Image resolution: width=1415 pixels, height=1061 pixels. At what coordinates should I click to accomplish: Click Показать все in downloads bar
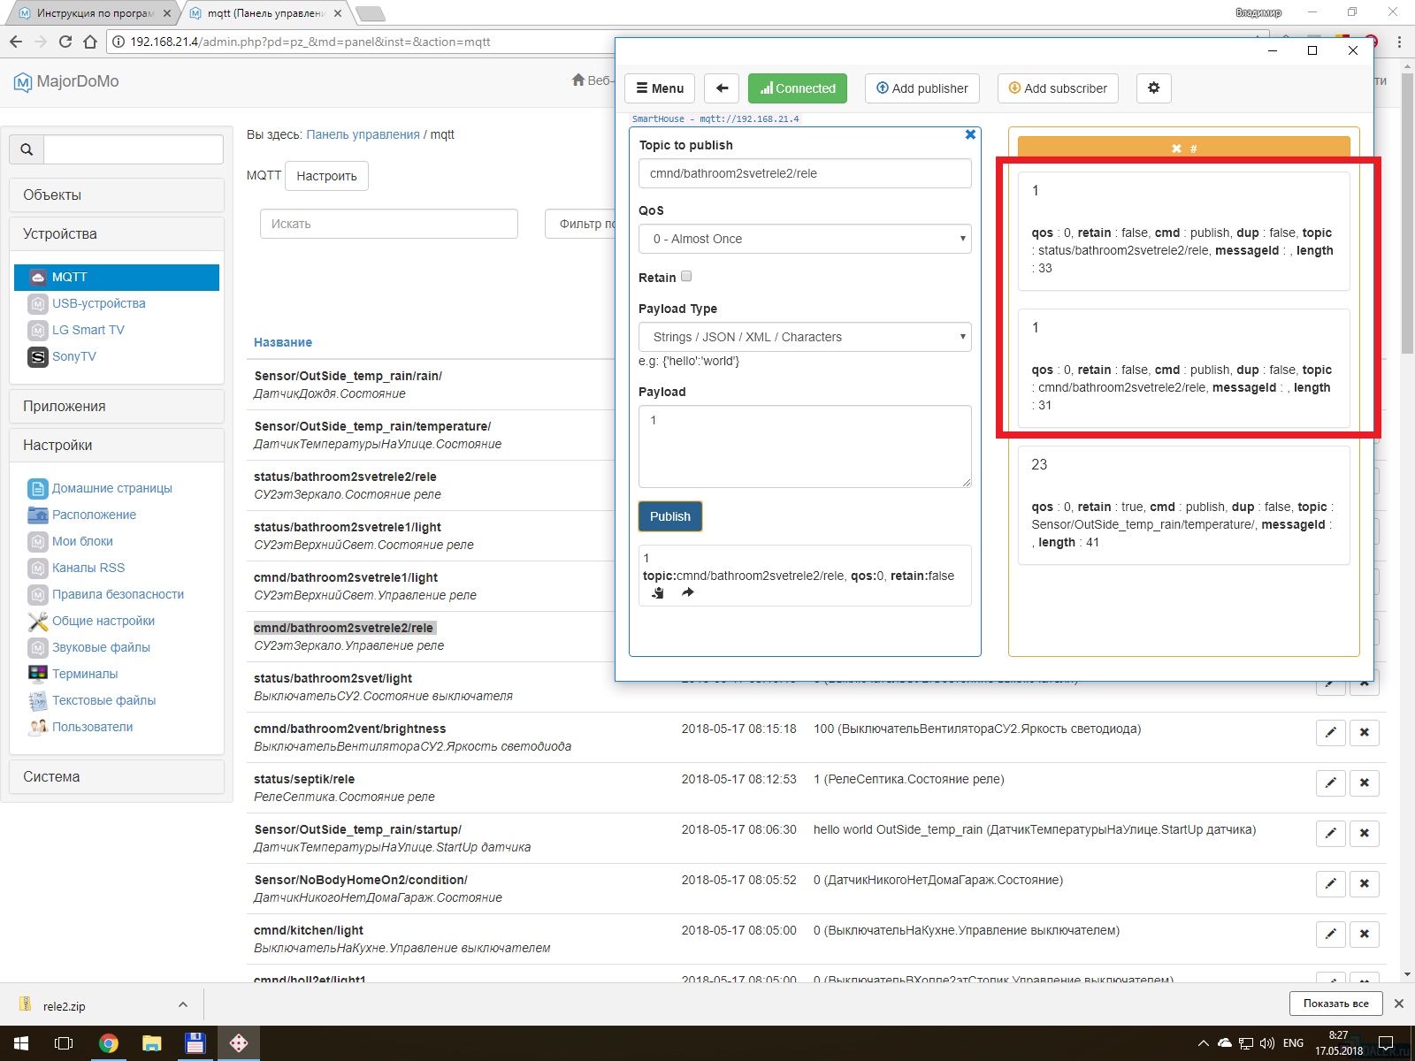coord(1335,1004)
